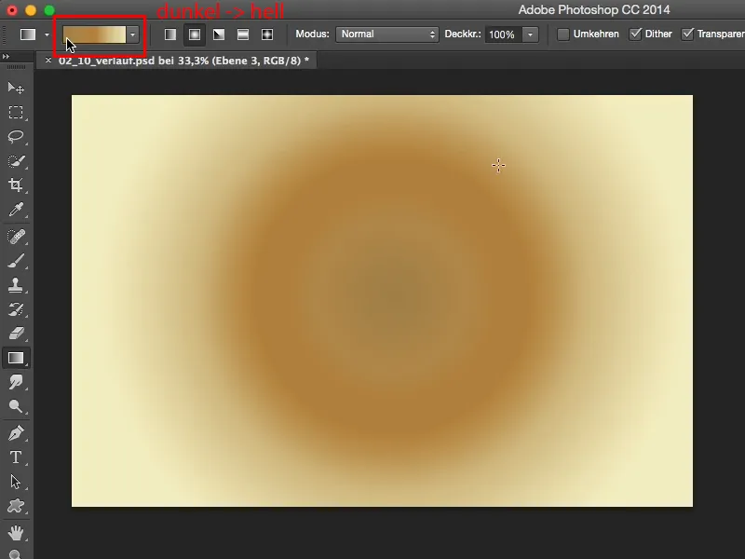The height and width of the screenshot is (559, 745).
Task: Uncheck the Transparenz option
Action: (x=687, y=34)
